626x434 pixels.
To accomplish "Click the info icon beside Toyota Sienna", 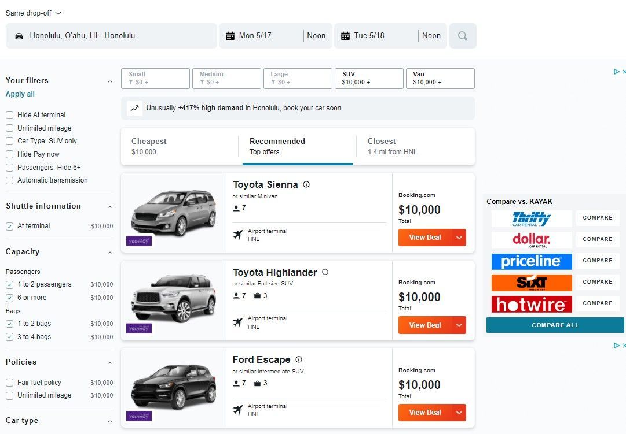I will pos(306,184).
